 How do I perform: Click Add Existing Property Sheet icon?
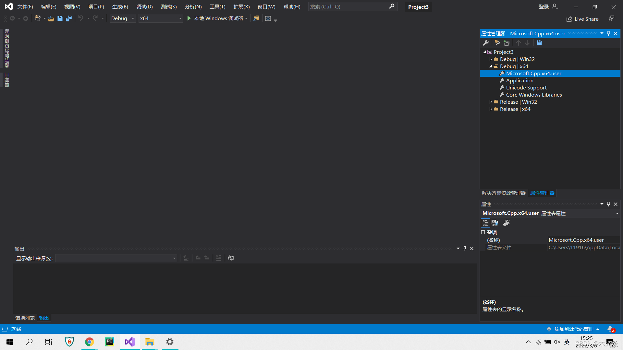tap(507, 43)
